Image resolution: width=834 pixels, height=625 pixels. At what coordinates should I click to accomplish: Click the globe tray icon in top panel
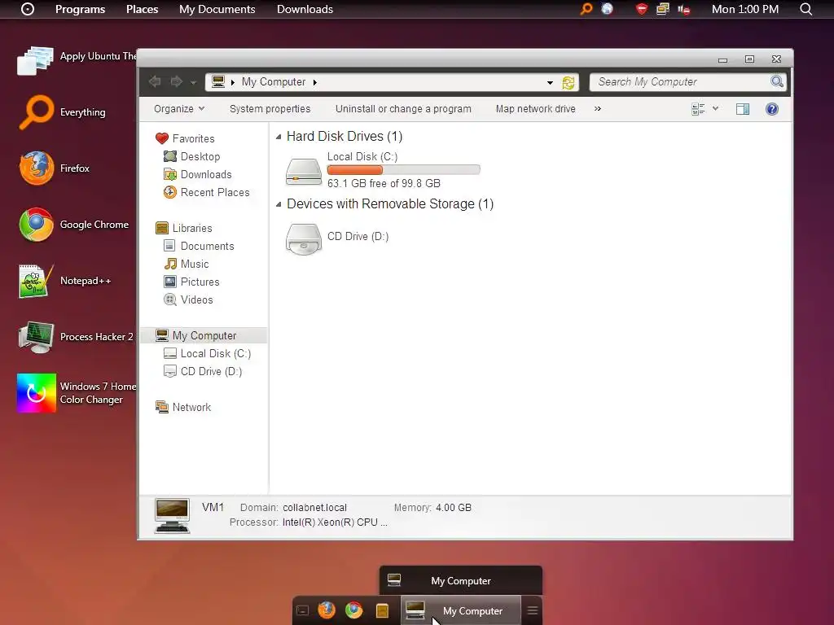(607, 8)
